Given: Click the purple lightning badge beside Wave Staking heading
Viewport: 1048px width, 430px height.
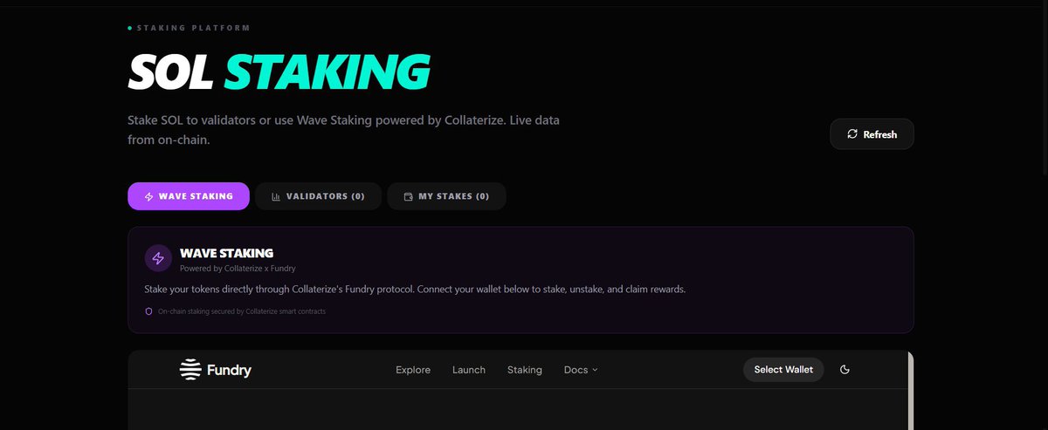Looking at the screenshot, I should tap(158, 258).
